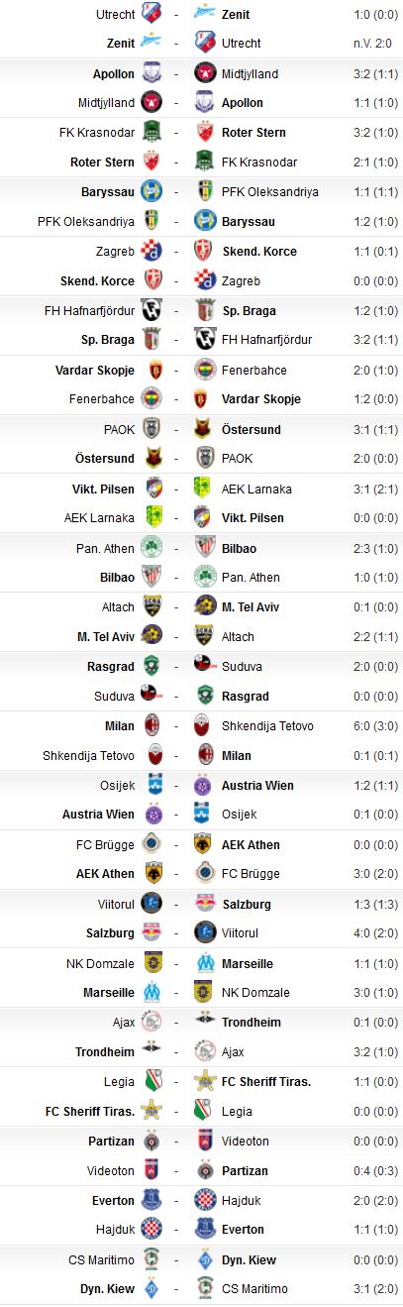
Task: Open the Rasgrad team link in the 2:0 row
Action: point(111,667)
